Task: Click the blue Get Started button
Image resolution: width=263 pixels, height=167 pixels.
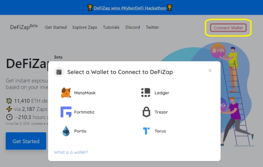Action: (26, 141)
